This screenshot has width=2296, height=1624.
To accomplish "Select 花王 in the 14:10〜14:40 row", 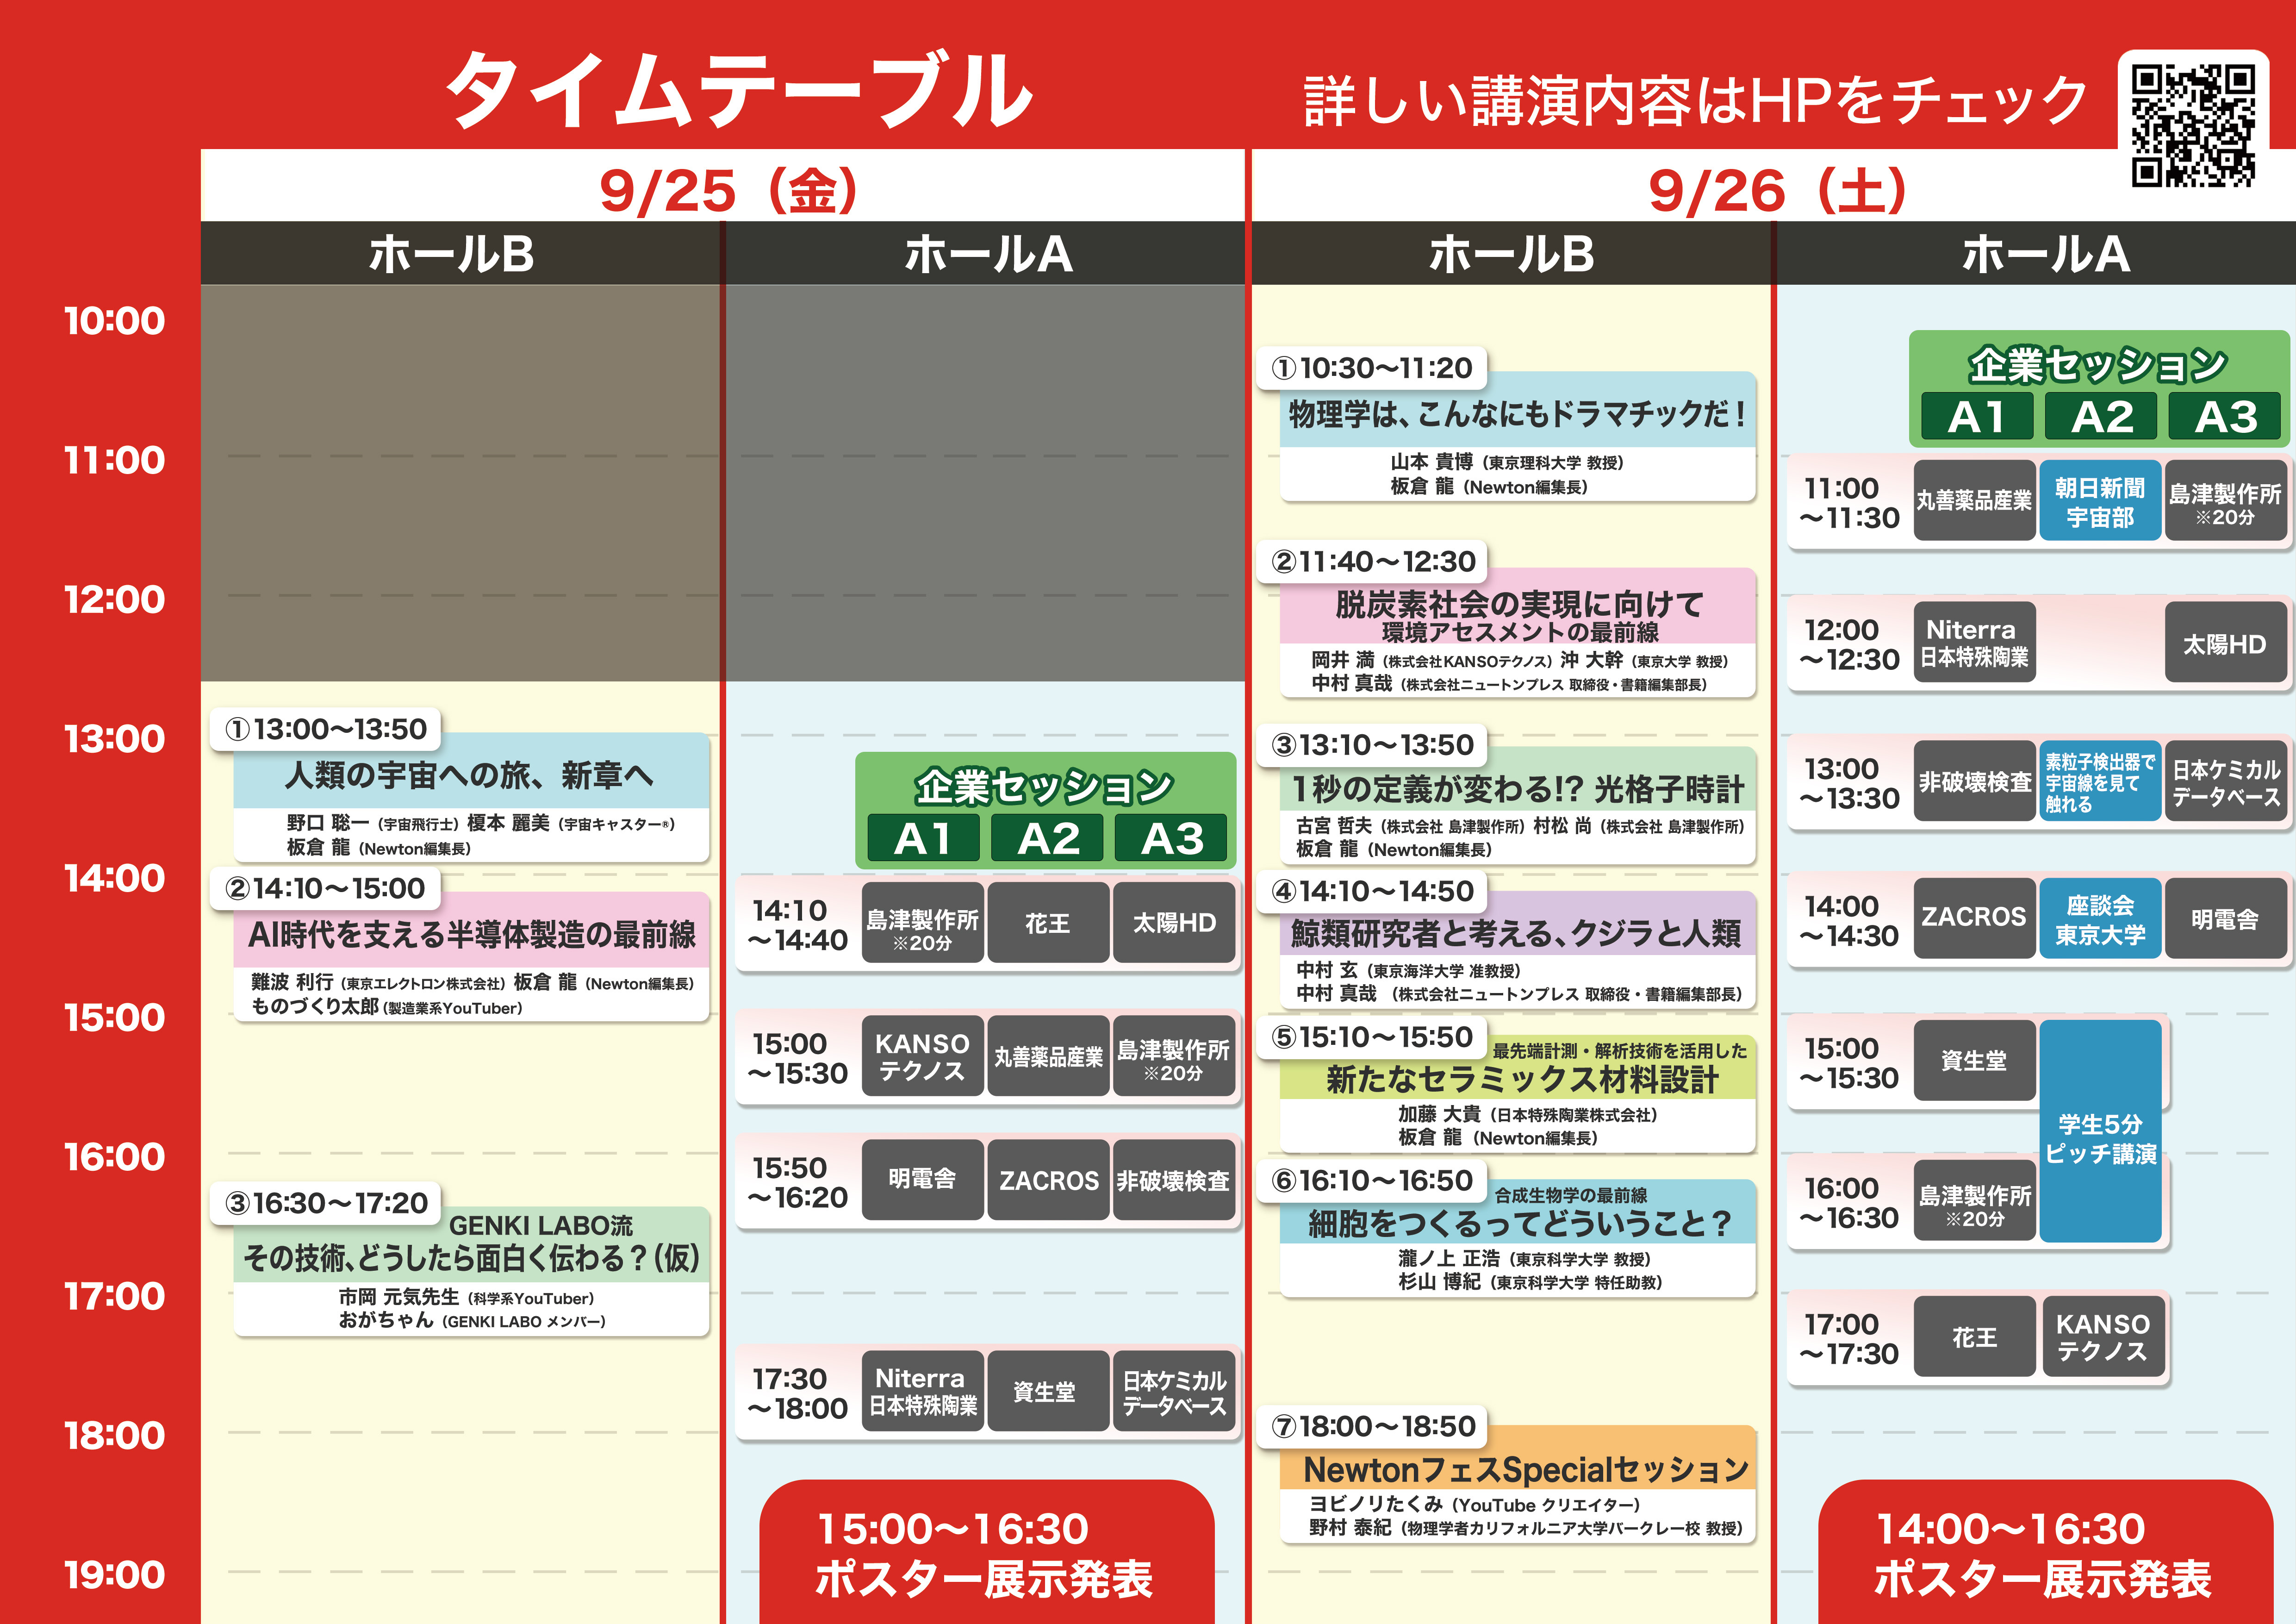I will (x=1048, y=923).
